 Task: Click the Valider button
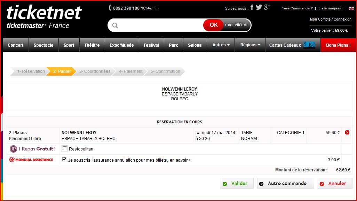click(x=237, y=184)
